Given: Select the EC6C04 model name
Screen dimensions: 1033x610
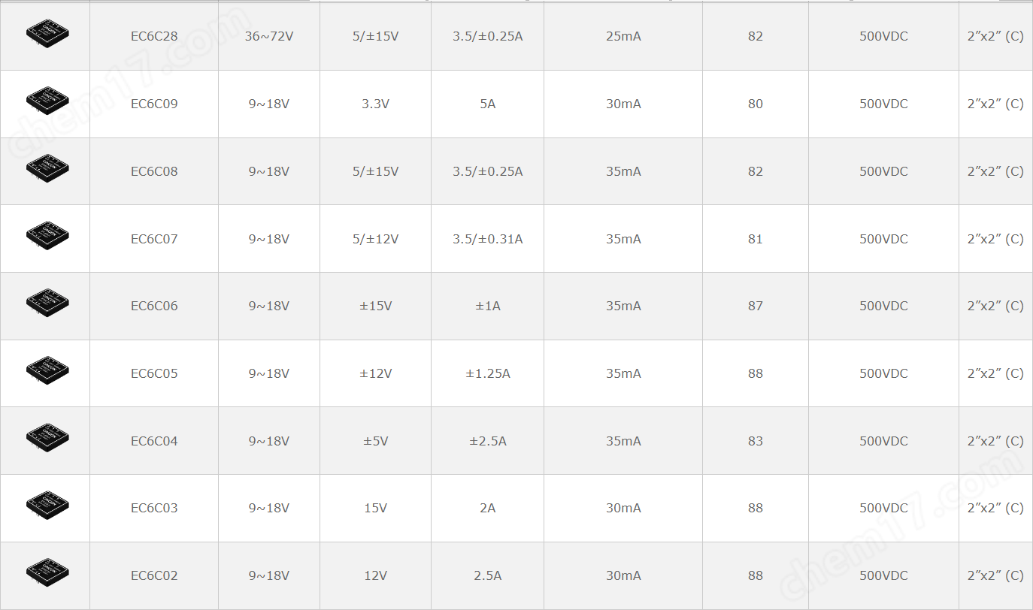Looking at the screenshot, I should click(x=154, y=441).
